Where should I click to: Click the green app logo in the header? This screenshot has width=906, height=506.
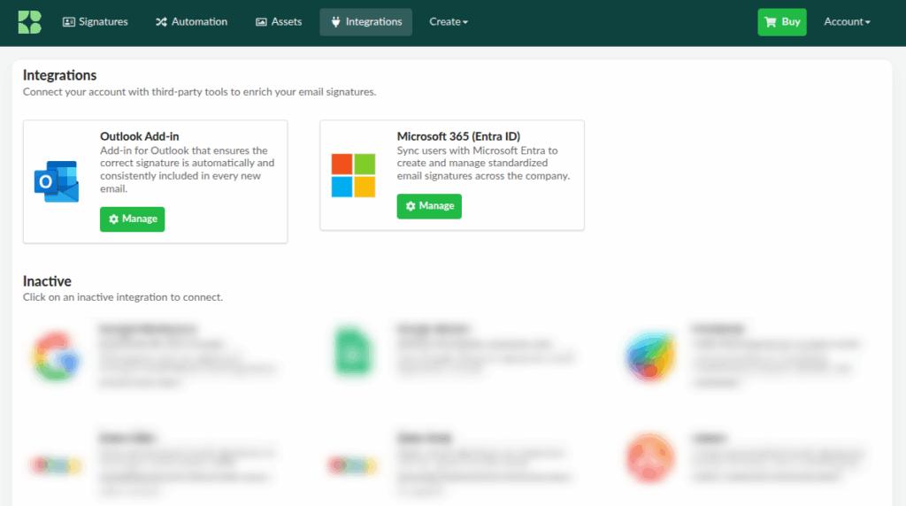point(29,22)
